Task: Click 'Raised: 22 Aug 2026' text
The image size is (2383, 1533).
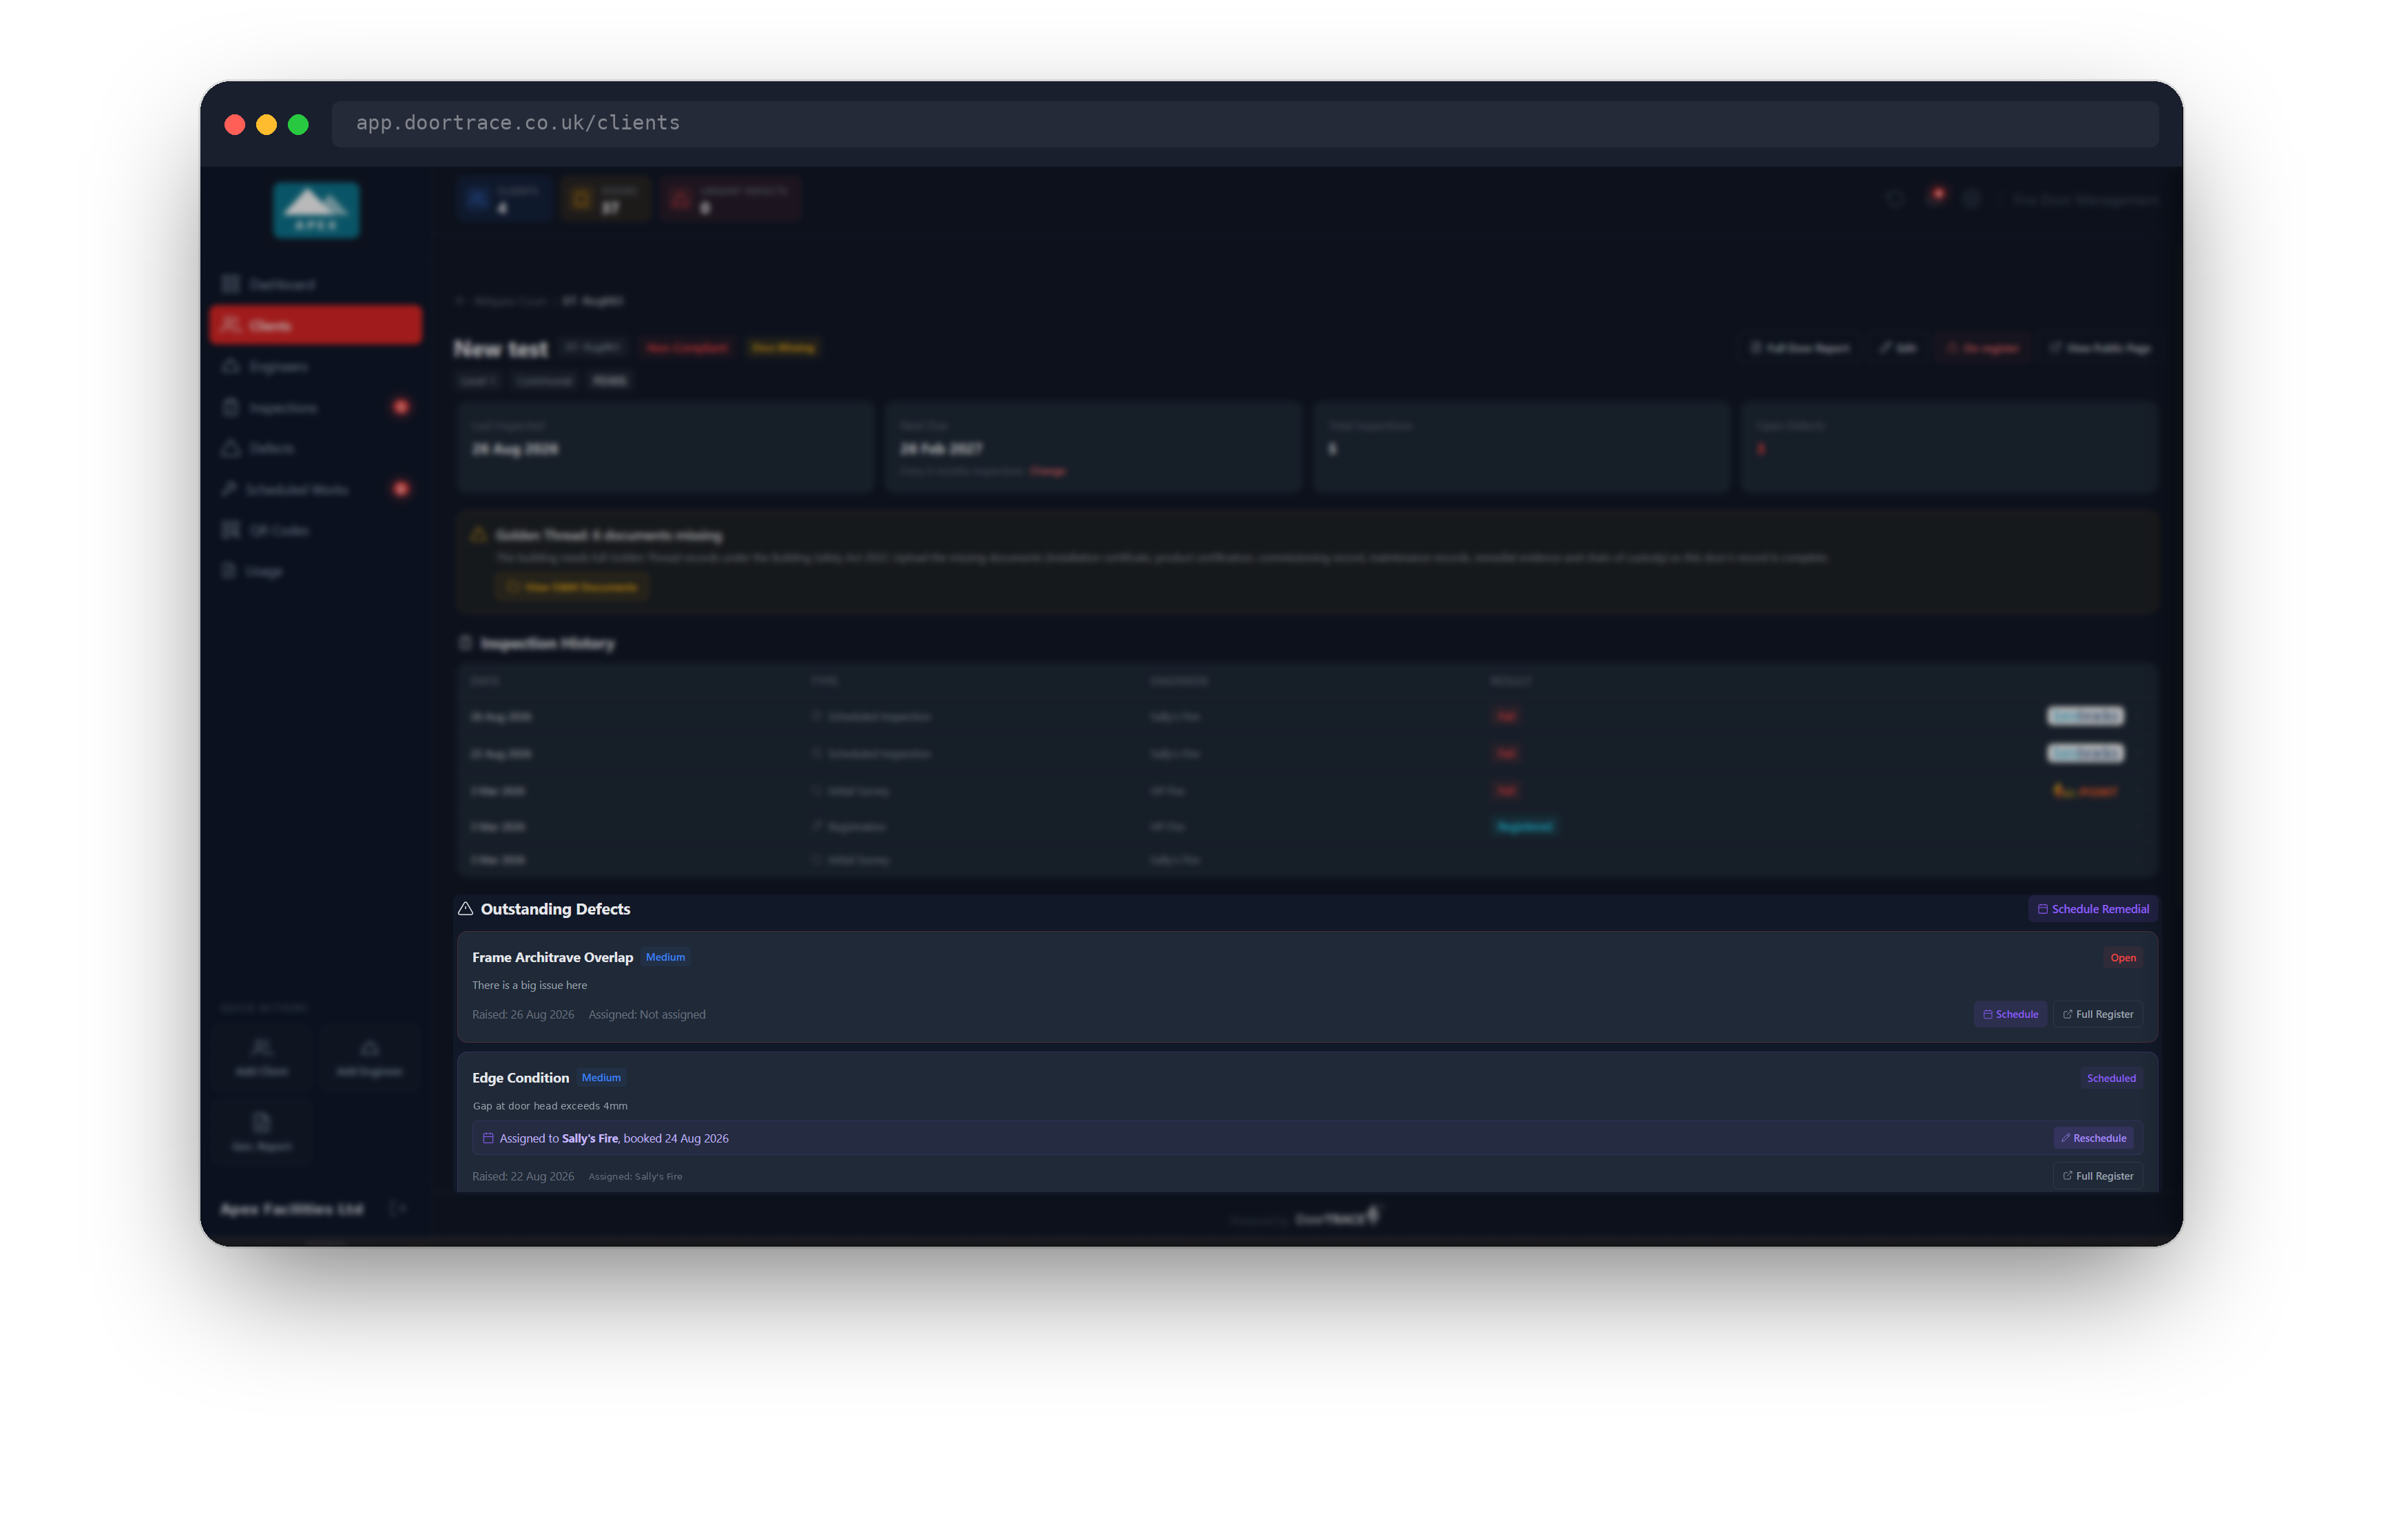Action: [523, 1176]
